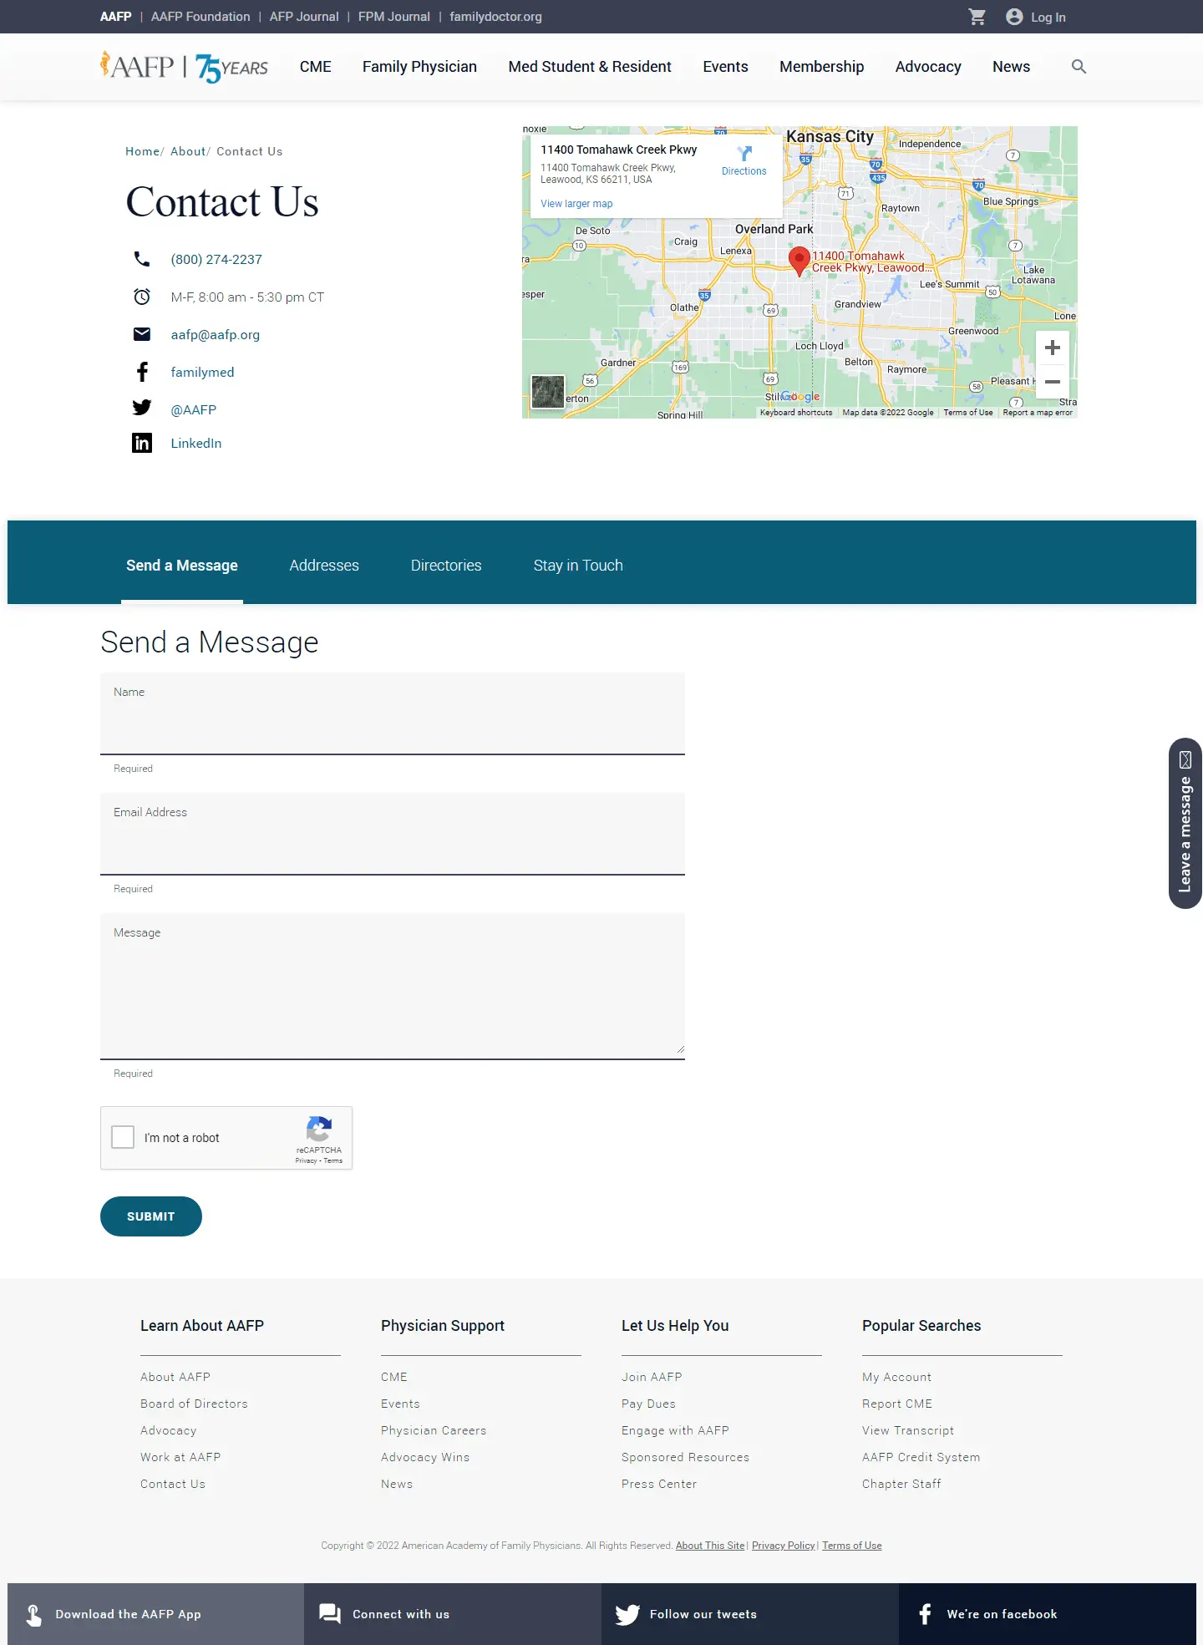The height and width of the screenshot is (1645, 1203).
Task: Open Med Student & Resident menu
Action: point(590,67)
